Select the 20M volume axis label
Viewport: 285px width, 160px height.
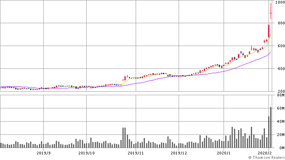click(279, 135)
